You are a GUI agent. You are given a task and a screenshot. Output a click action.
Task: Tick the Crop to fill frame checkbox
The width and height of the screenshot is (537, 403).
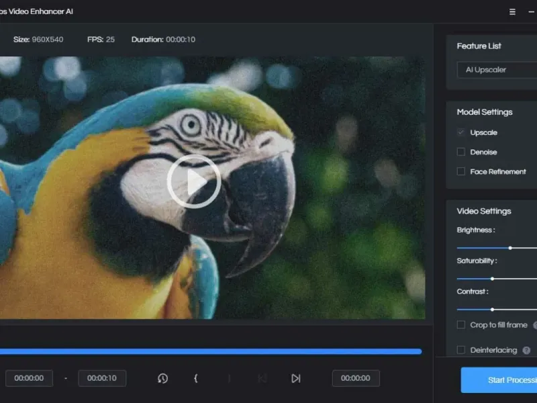[461, 325]
